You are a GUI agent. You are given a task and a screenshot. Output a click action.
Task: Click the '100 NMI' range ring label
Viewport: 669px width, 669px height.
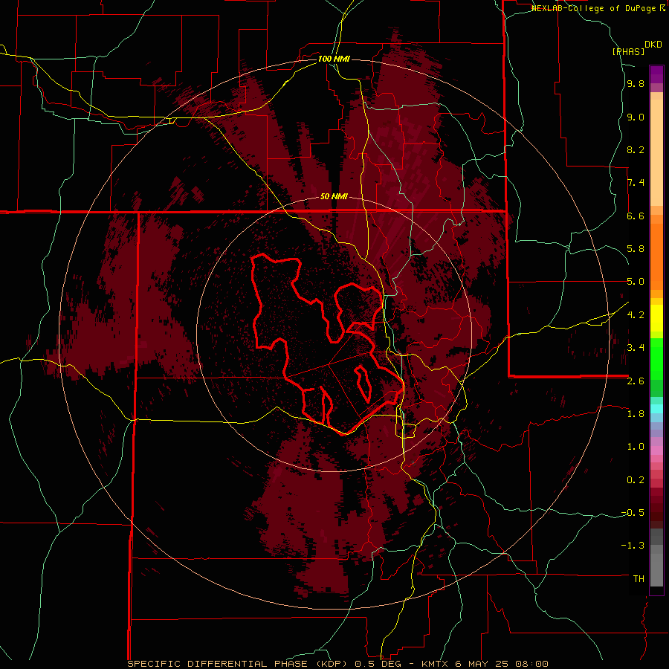click(334, 59)
